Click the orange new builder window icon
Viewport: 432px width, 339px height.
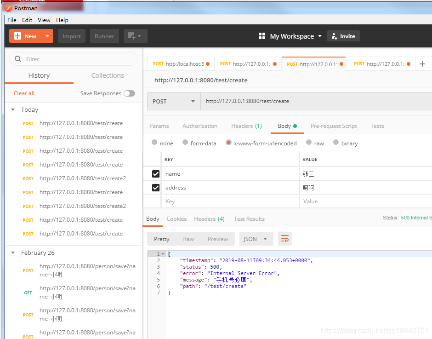[x=132, y=36]
